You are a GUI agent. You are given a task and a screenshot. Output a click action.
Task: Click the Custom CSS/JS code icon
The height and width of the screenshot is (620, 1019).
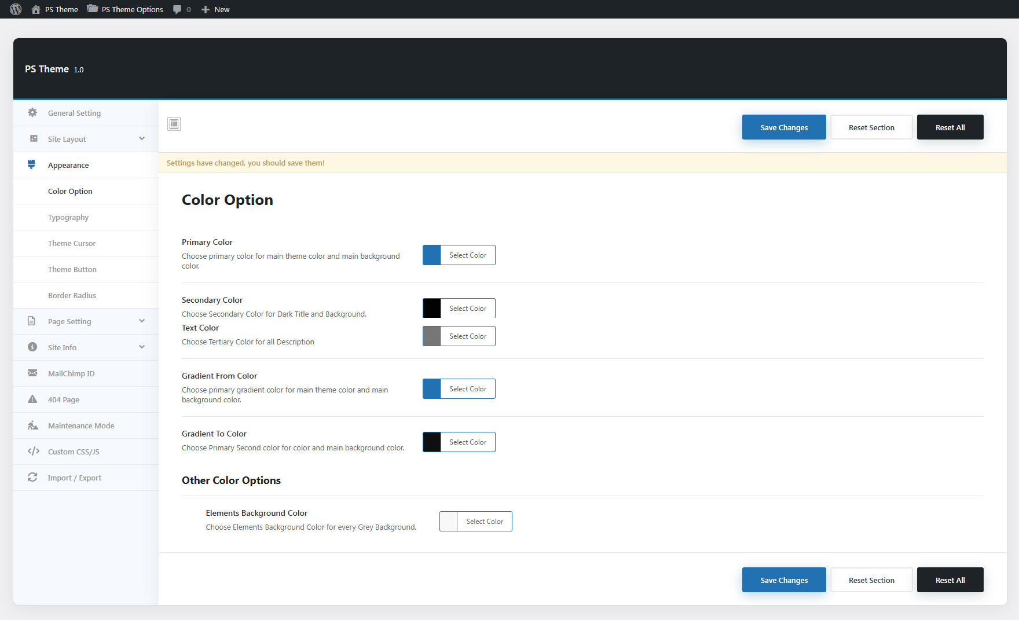point(33,452)
